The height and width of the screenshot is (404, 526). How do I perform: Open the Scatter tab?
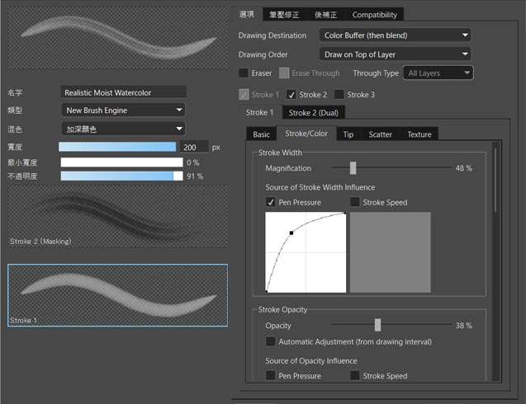[380, 134]
